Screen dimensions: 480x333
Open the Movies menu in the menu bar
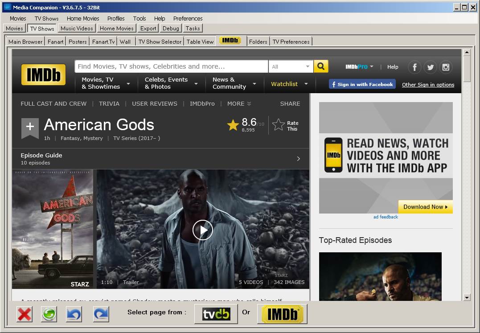click(18, 18)
